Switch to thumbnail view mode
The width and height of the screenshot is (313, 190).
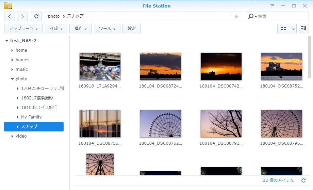click(x=283, y=29)
